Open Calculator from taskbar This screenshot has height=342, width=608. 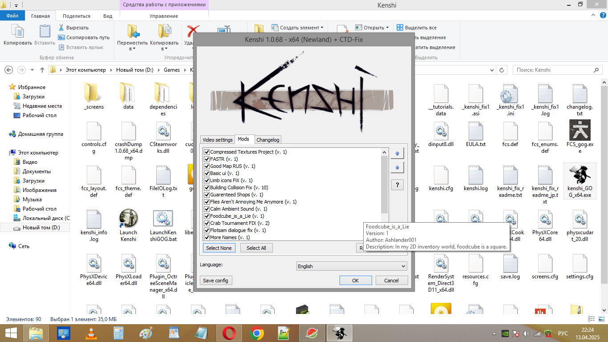[x=118, y=333]
